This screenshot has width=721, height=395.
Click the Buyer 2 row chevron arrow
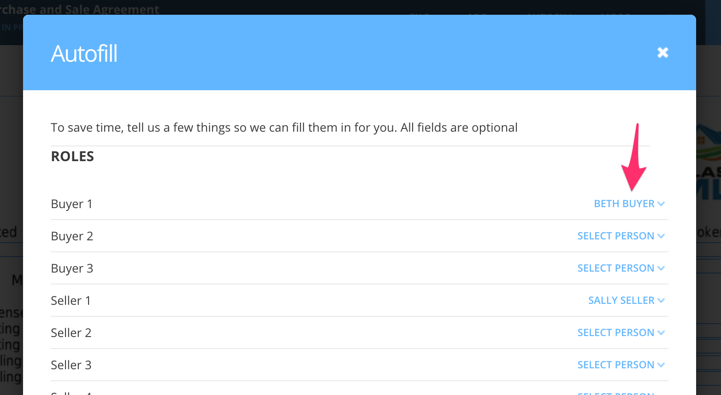pyautogui.click(x=661, y=236)
